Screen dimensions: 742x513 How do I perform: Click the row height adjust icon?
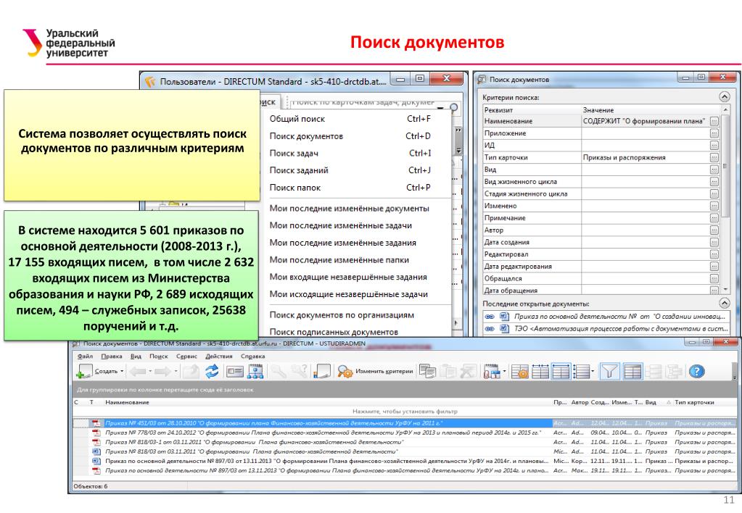(x=581, y=372)
